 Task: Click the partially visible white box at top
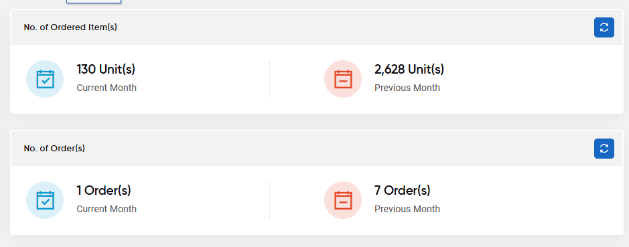click(x=94, y=1)
